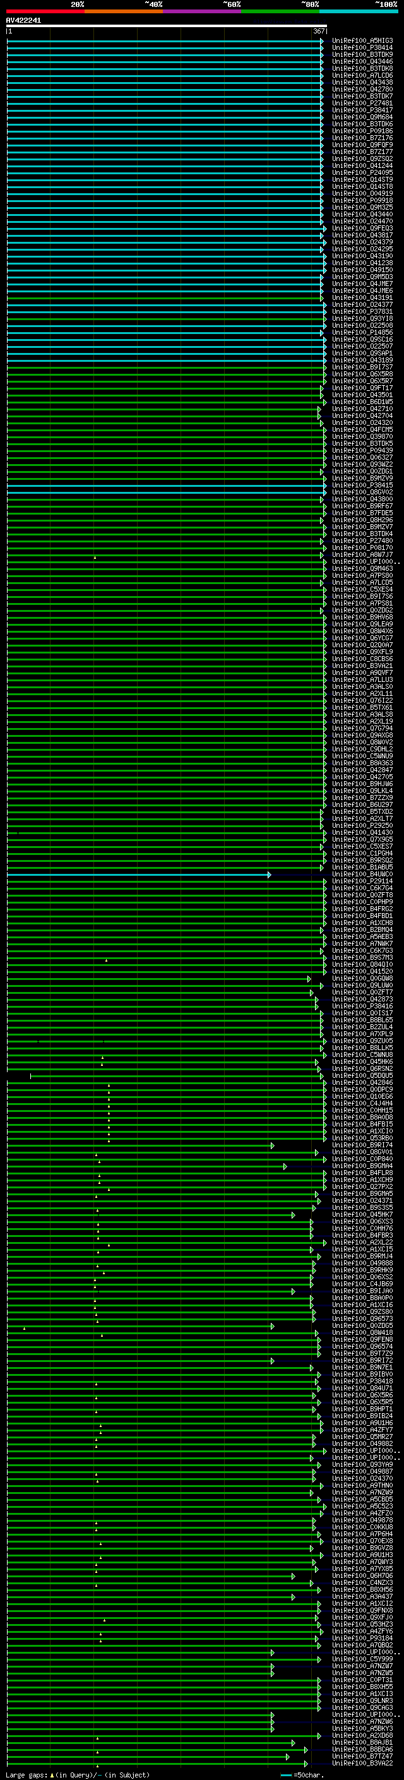This screenshot has height=1780, width=404.
Task: Open hit UniRef100_Q45HK6
Action: (362, 1061)
